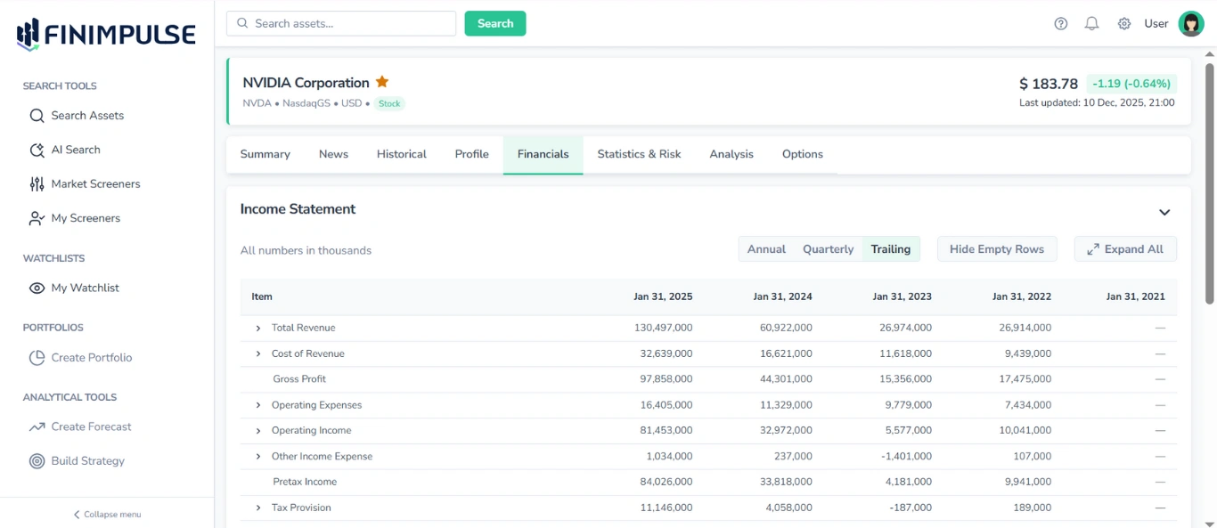1217x528 pixels.
Task: Open the notifications bell
Action: (x=1091, y=23)
